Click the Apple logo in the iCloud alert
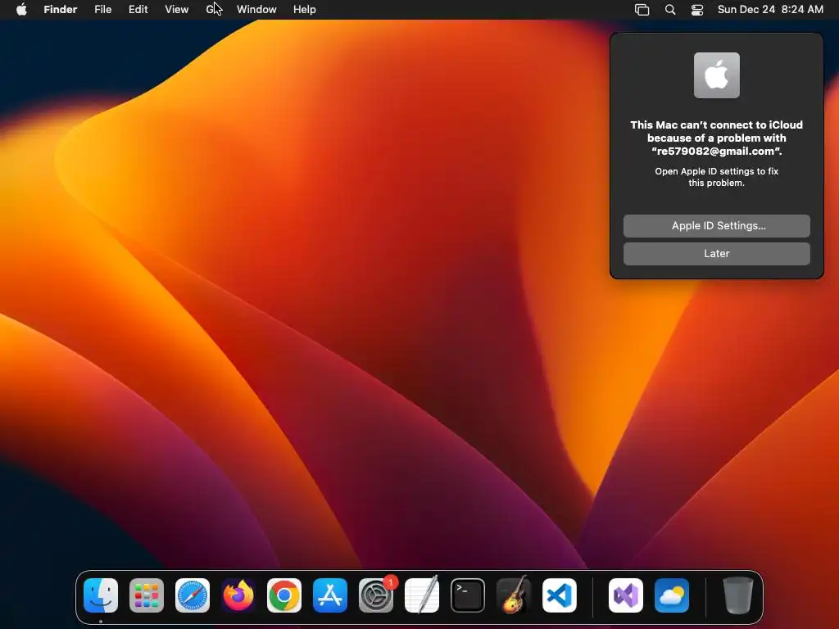Screen dimensions: 839x629 point(716,75)
